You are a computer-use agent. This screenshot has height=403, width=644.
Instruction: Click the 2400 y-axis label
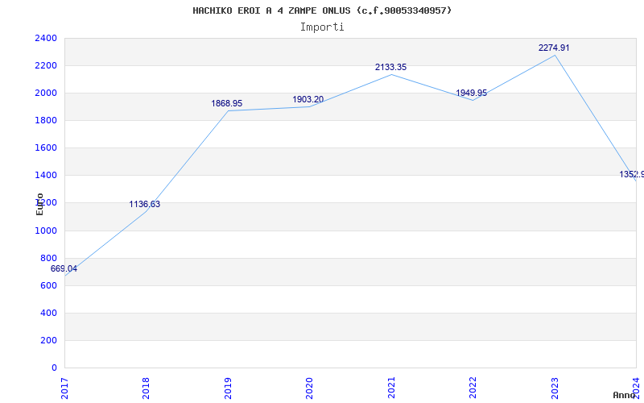(x=46, y=38)
